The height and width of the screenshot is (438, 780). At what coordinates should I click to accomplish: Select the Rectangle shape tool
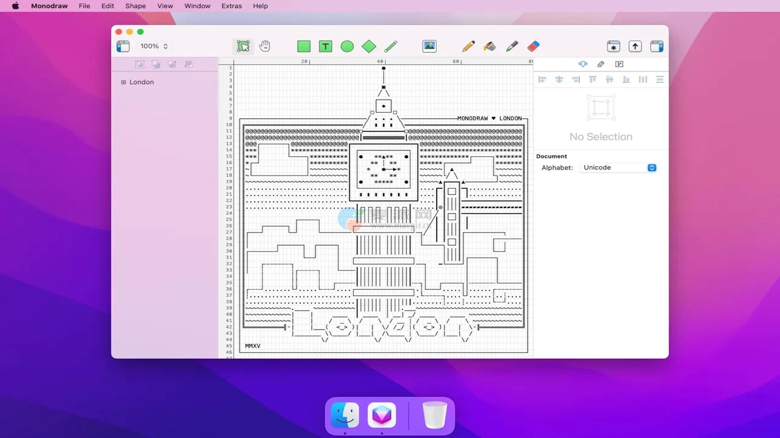pos(303,46)
